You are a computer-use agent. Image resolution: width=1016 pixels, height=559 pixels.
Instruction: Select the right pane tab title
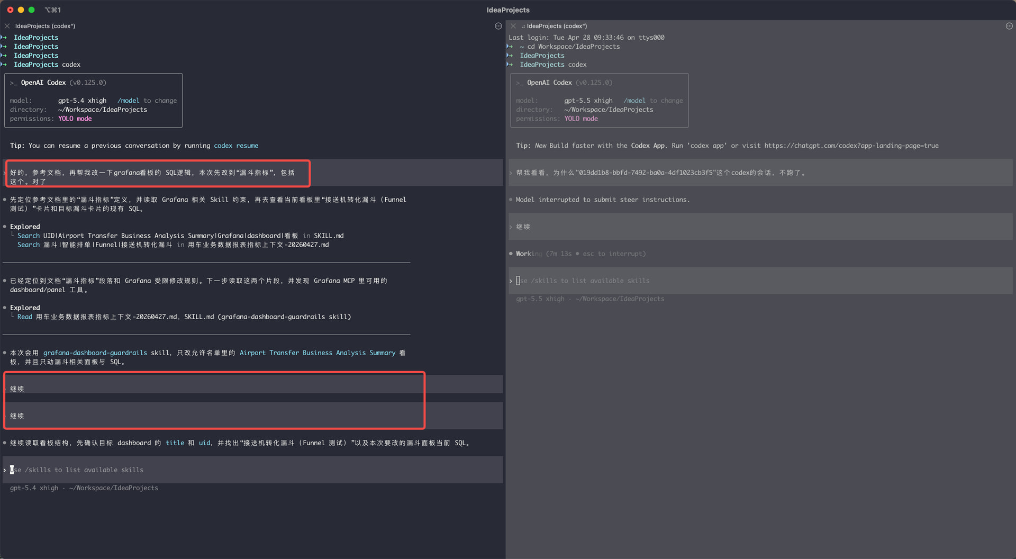[x=557, y=26]
